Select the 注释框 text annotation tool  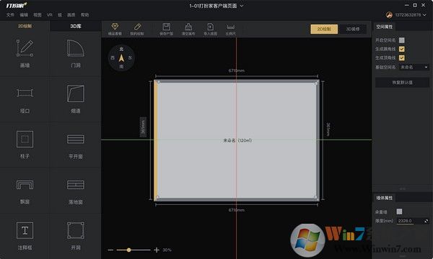[25, 236]
